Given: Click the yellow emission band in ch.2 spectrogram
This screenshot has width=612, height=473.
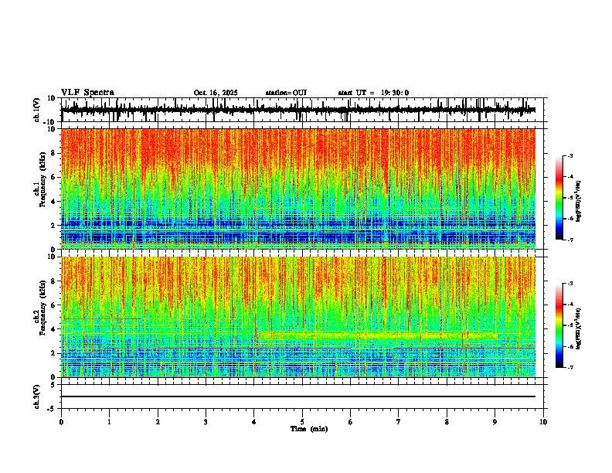Looking at the screenshot, I should (x=377, y=335).
